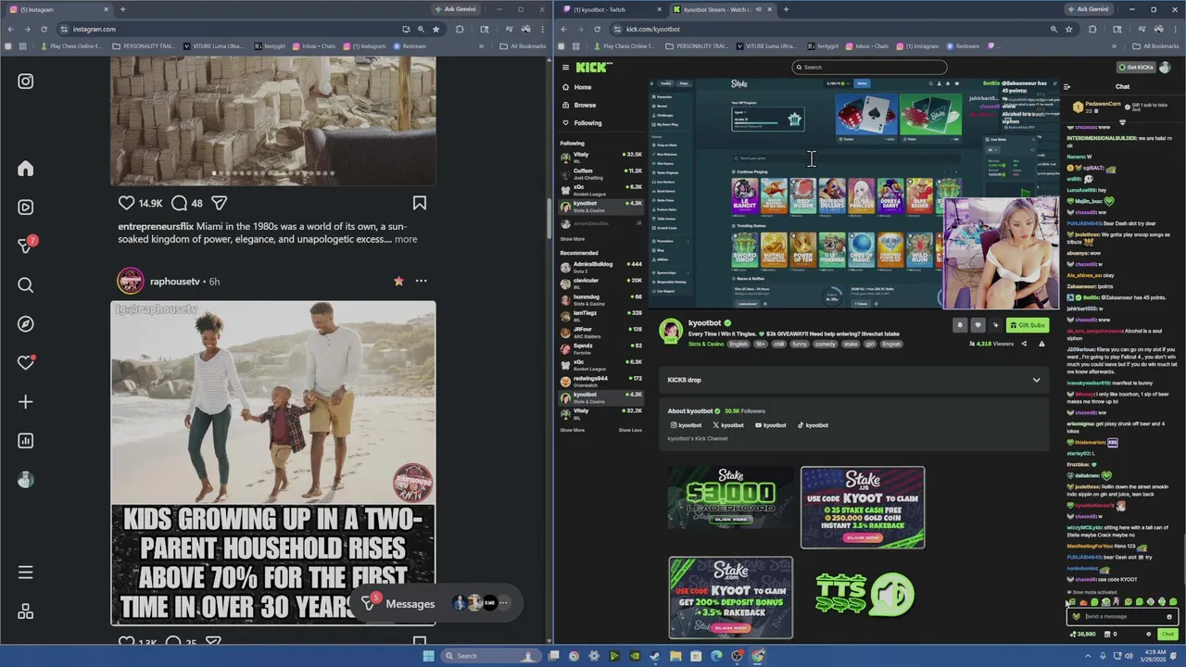Click the $3,000 Leaderboard Stake banner
The height and width of the screenshot is (667, 1186).
731,497
